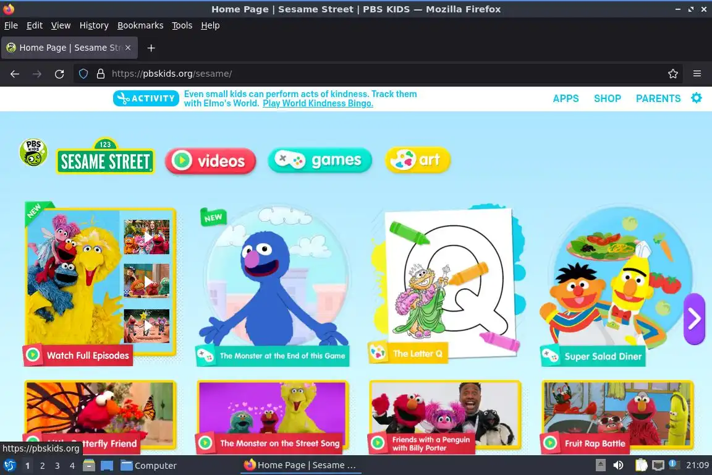Open the Edit menu

click(35, 25)
